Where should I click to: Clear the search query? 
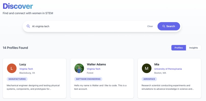click(150, 26)
